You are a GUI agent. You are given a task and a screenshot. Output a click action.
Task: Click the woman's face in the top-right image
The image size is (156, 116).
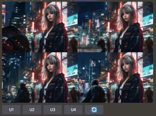126,16
